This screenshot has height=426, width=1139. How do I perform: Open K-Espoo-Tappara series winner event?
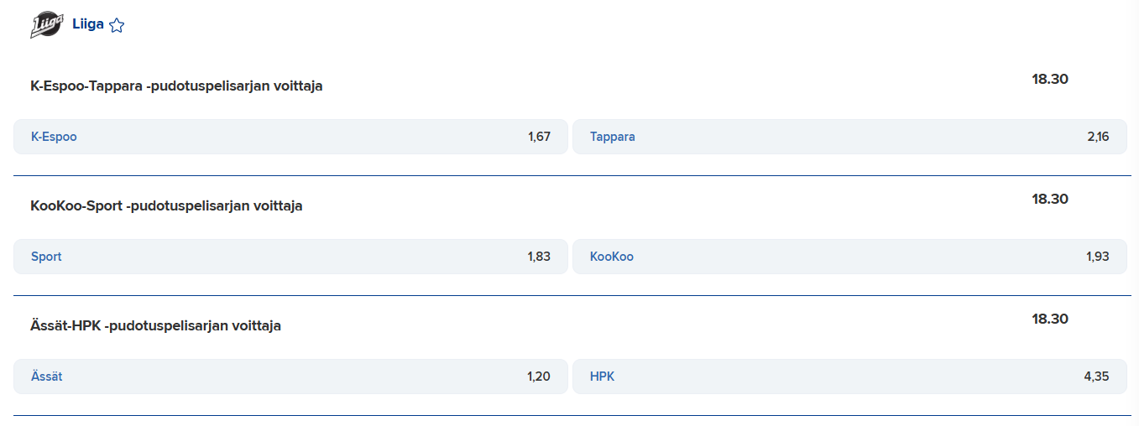(x=176, y=86)
